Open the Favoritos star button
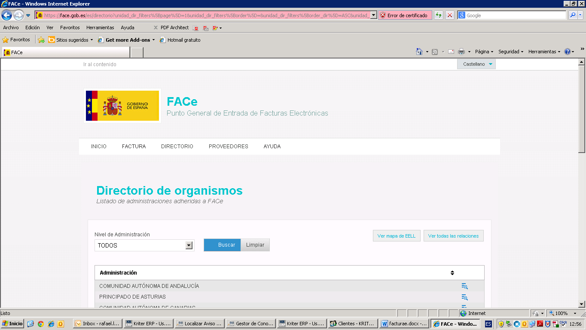Image resolution: width=586 pixels, height=330 pixels. 16,40
